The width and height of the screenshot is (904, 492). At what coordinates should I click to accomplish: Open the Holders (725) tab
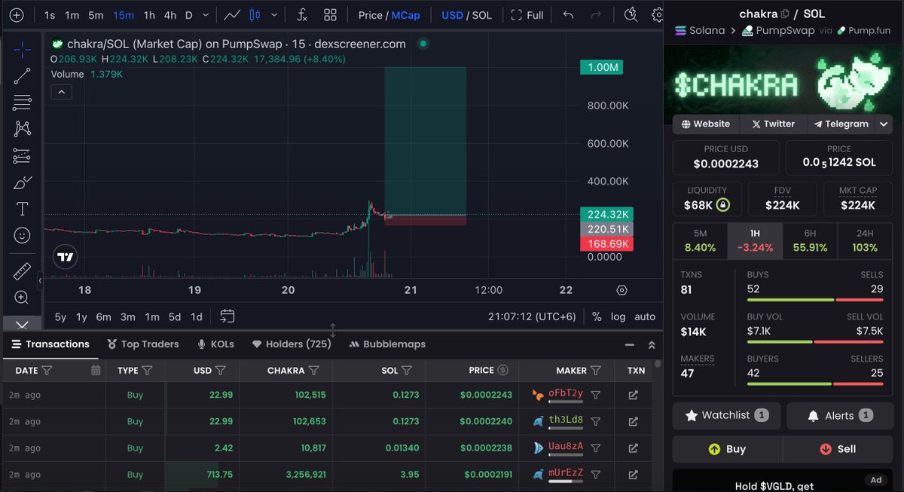292,344
